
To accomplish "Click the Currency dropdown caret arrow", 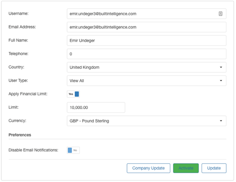I will point(221,121).
